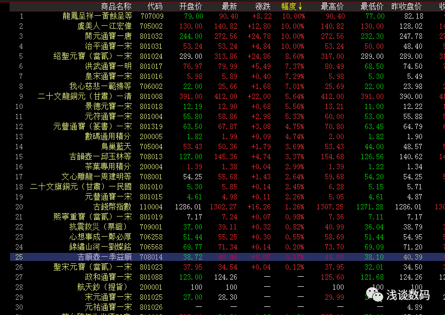Click lowest price 1271.28
445x315 pixels.
pos(370,206)
